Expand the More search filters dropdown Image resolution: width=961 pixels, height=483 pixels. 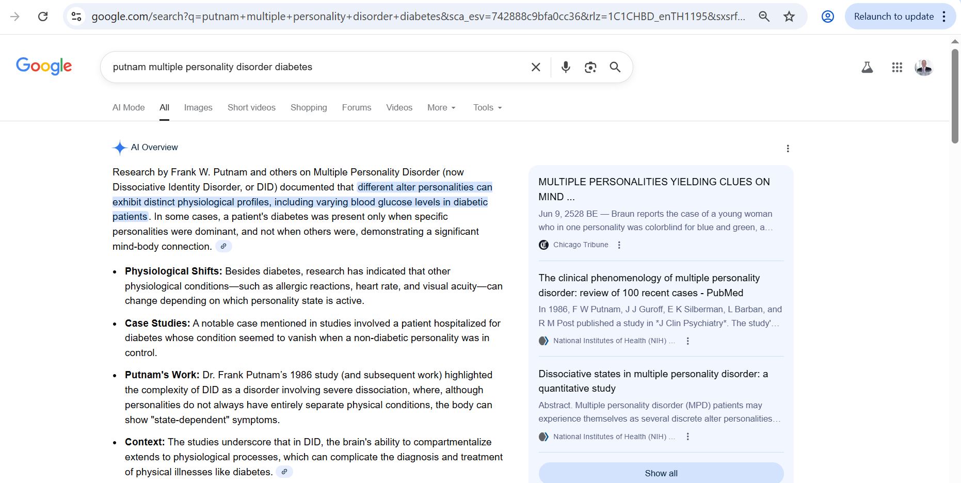441,107
